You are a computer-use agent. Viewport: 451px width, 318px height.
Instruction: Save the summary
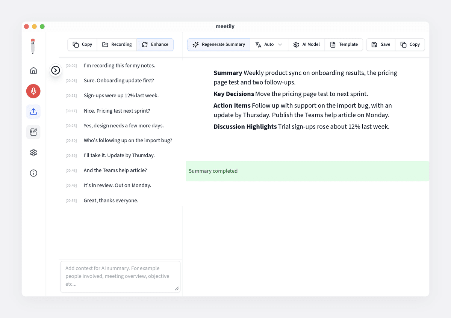point(381,44)
